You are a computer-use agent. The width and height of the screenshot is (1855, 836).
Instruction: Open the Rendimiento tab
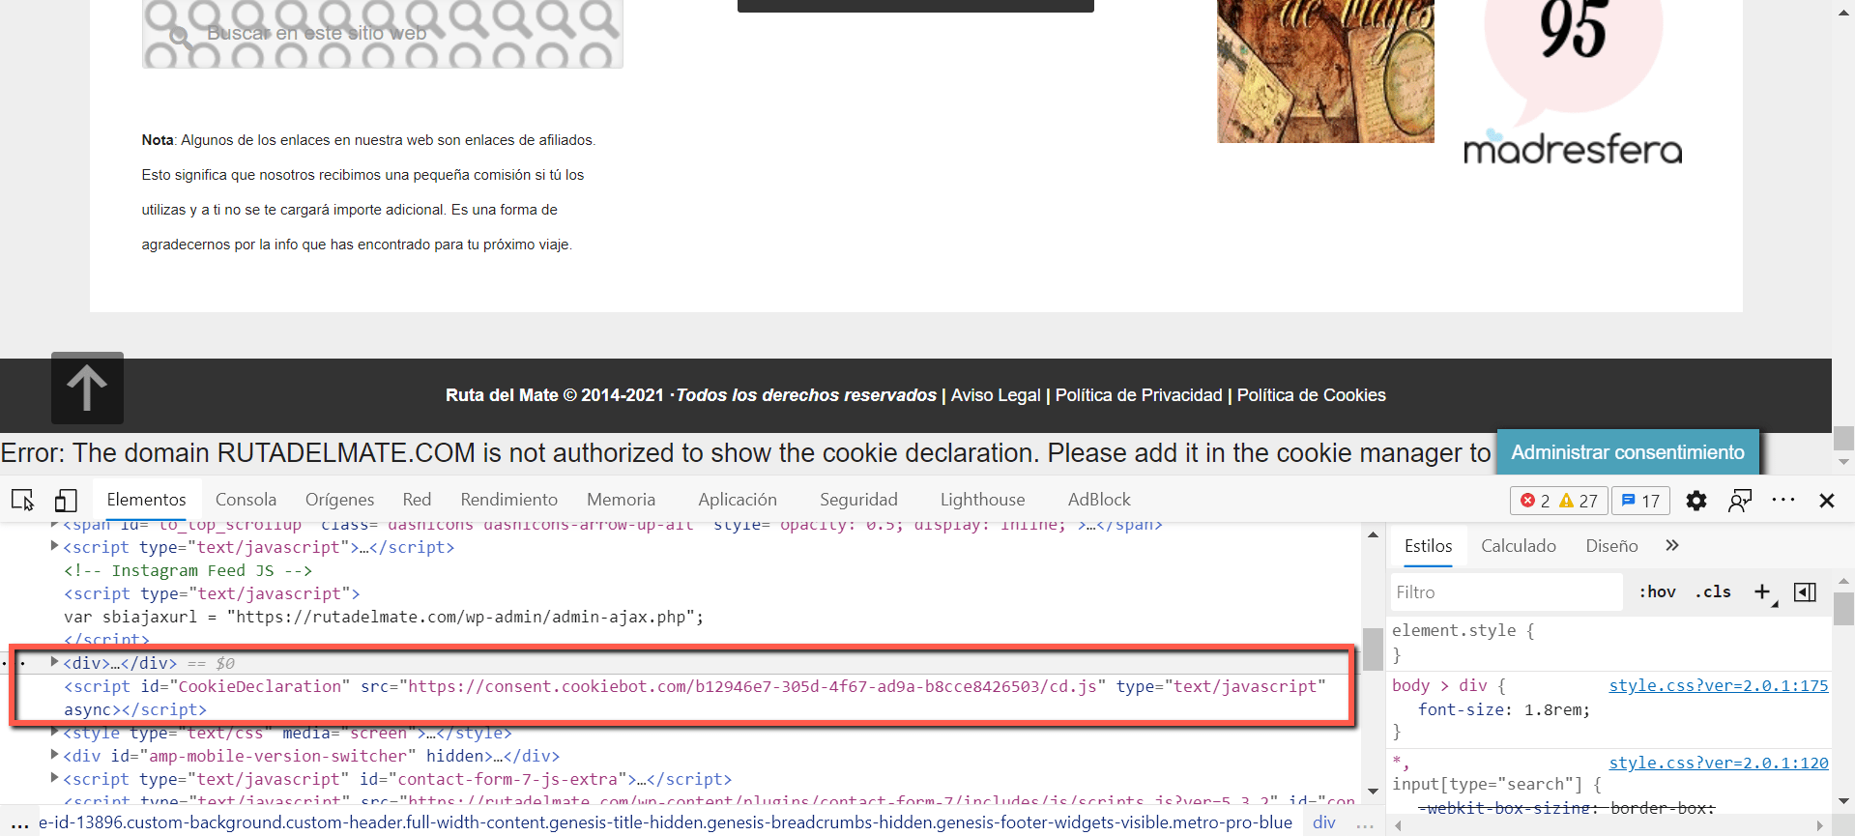point(508,500)
